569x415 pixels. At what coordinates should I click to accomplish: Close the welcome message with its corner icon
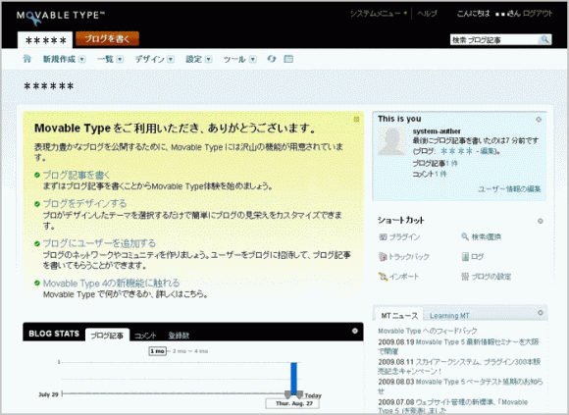click(356, 119)
